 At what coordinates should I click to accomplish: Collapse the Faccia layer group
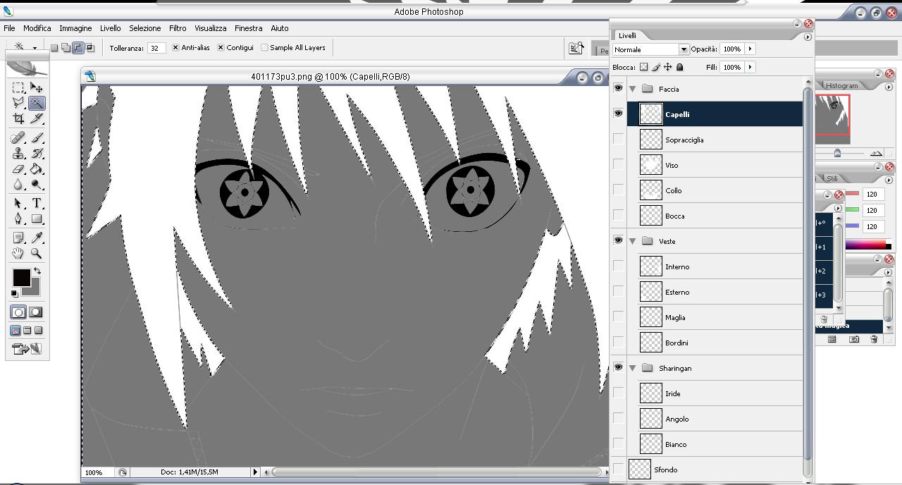pos(633,89)
